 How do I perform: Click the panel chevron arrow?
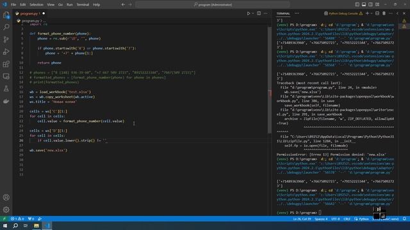coord(397,13)
